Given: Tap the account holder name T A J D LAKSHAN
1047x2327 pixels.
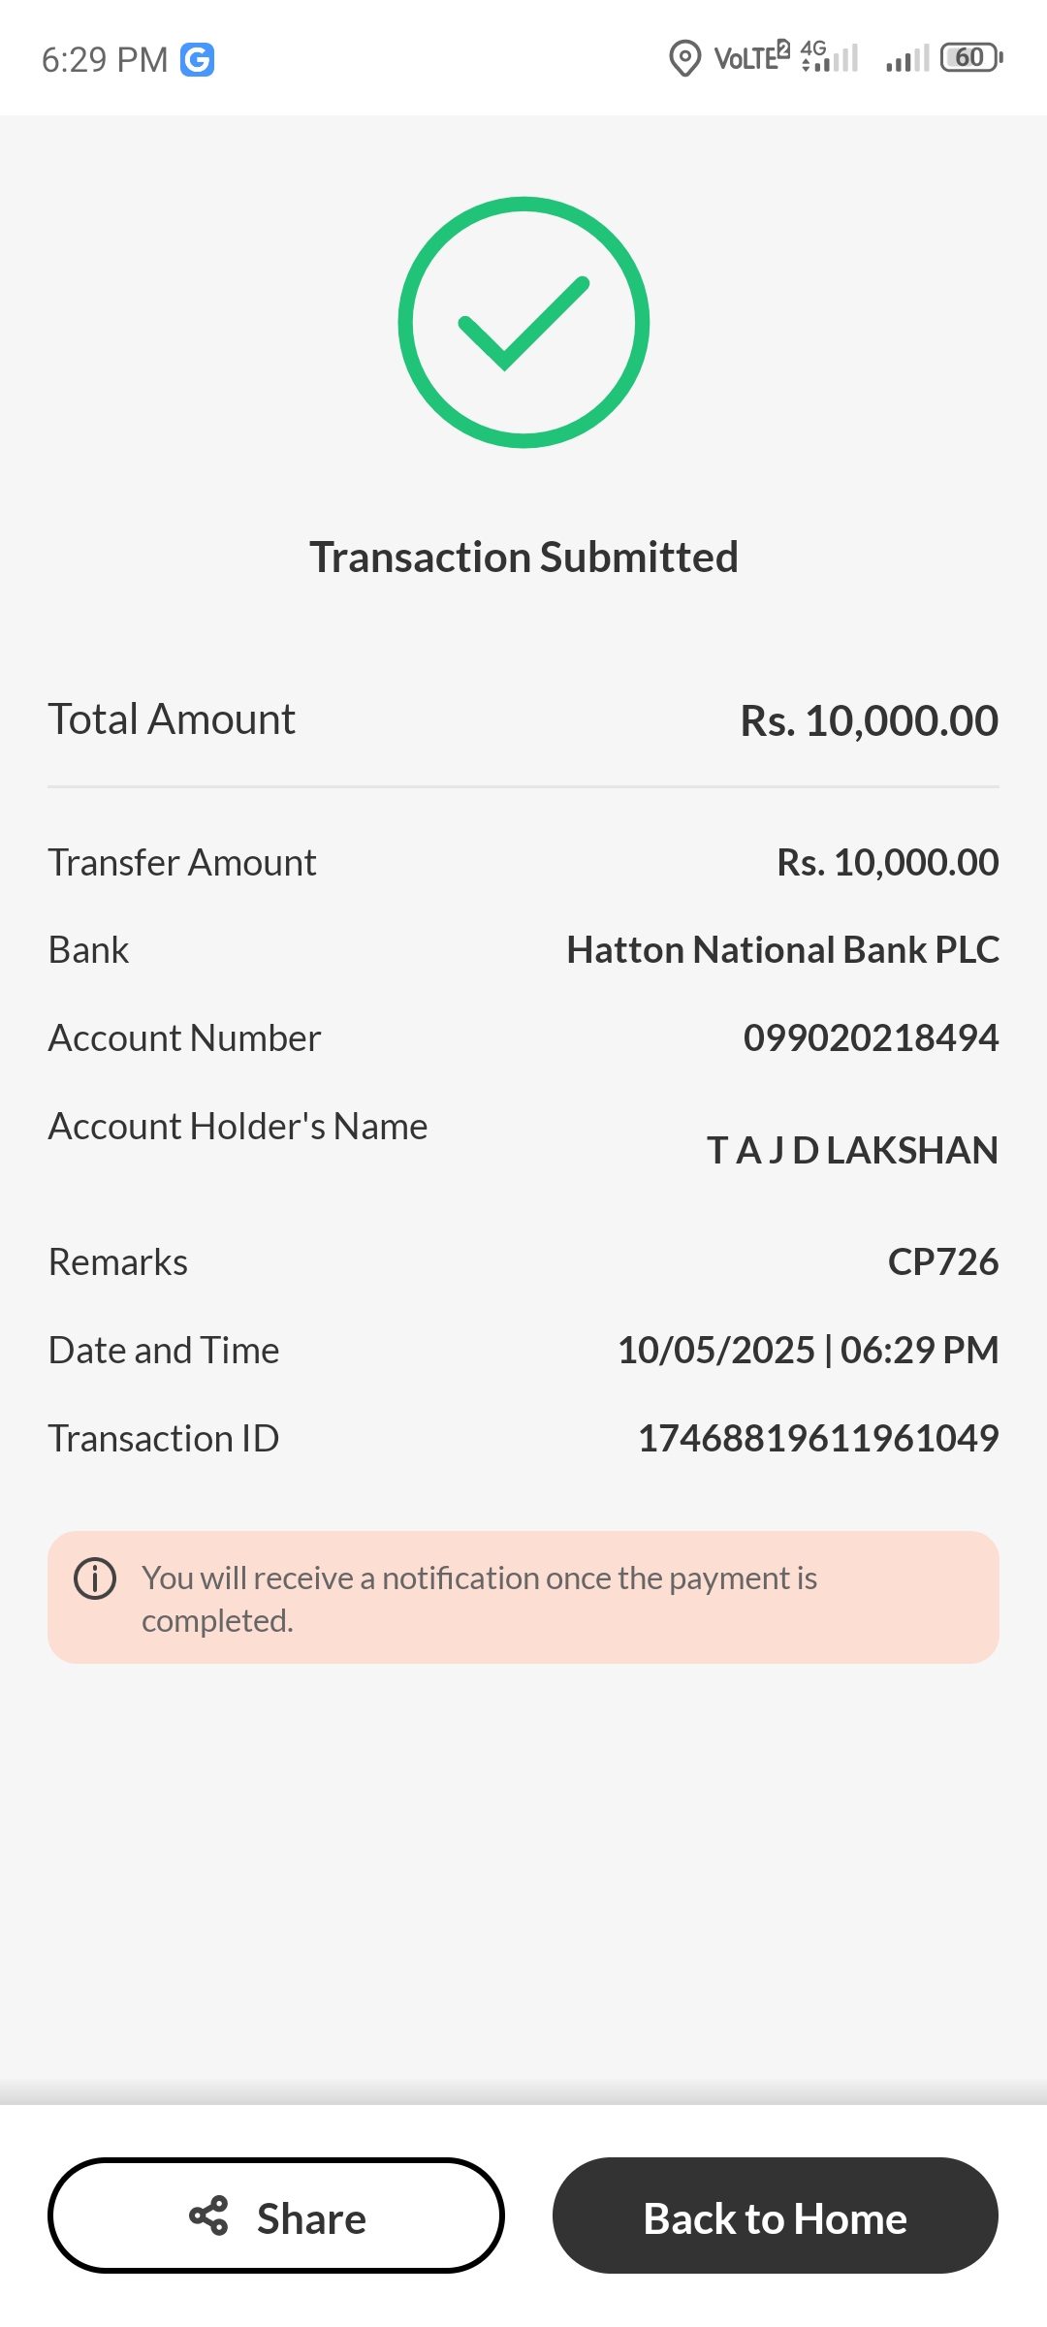Looking at the screenshot, I should (852, 1150).
